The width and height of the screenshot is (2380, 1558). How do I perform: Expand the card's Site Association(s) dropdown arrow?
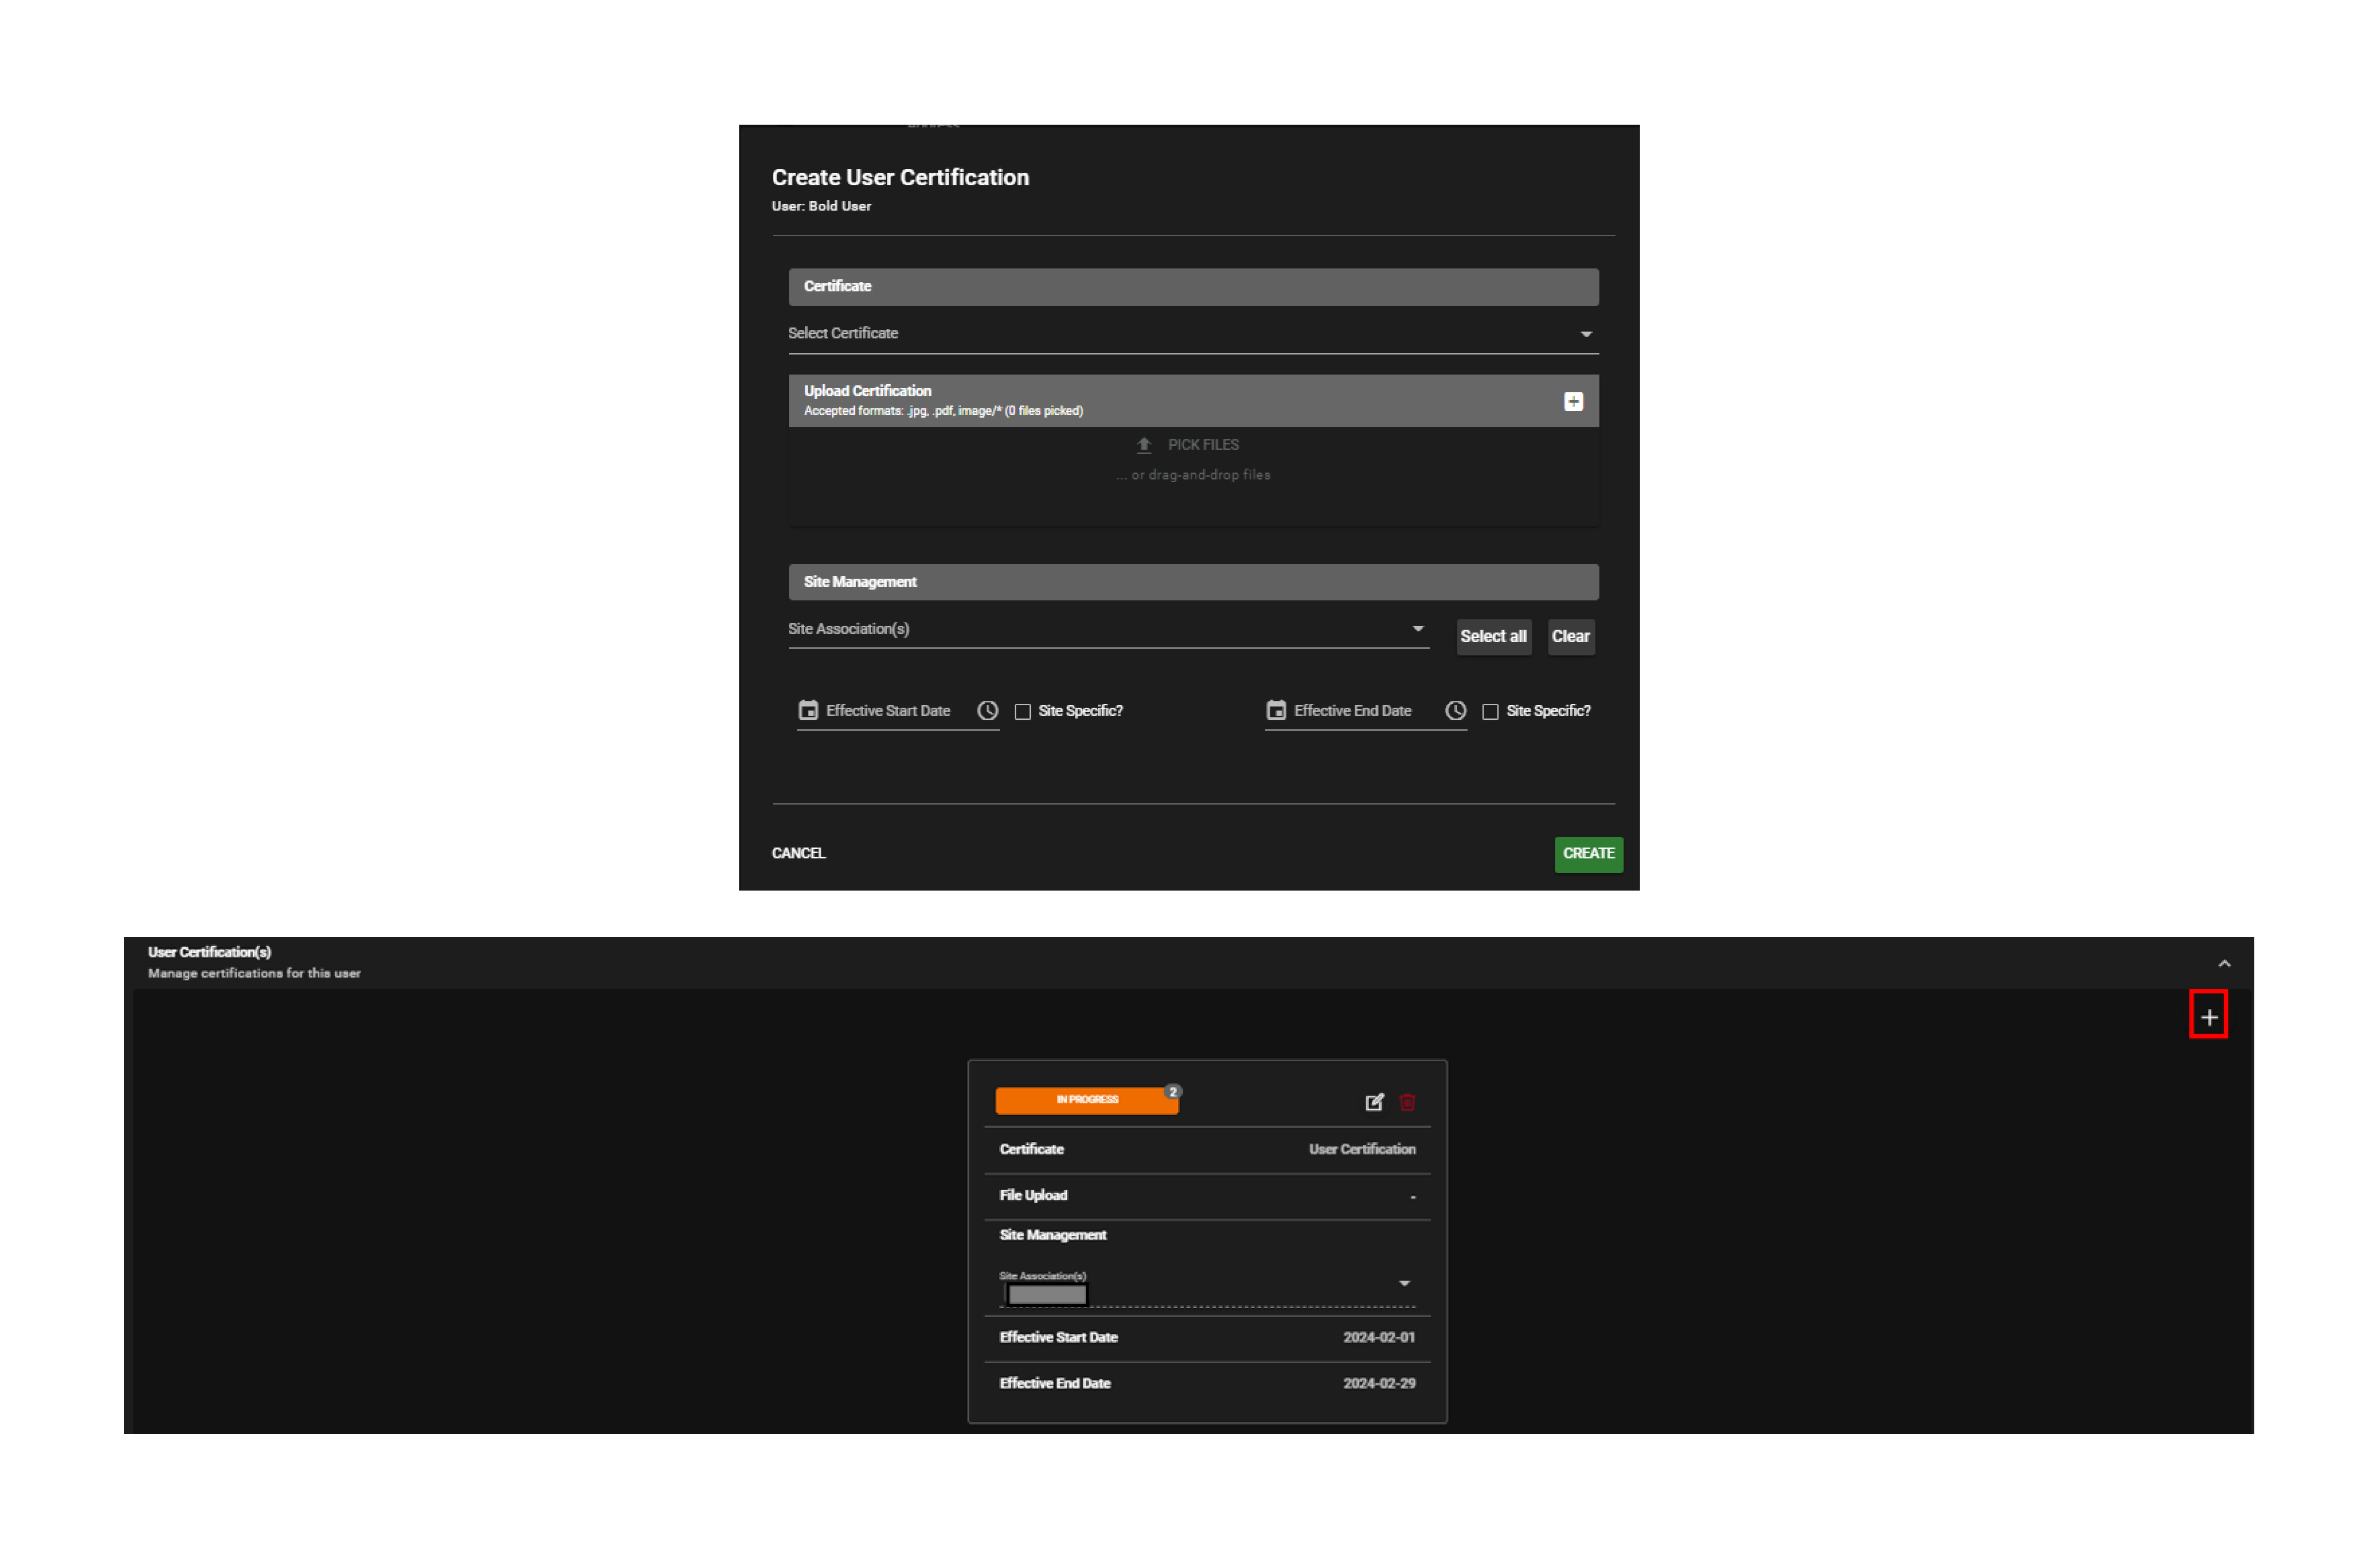pyautogui.click(x=1404, y=1283)
